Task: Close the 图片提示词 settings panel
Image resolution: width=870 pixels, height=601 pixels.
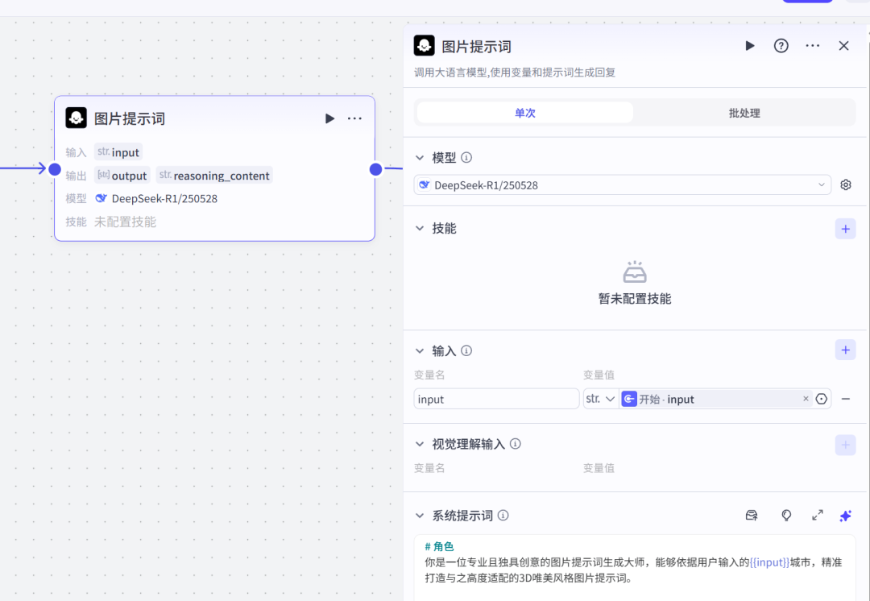Action: point(843,45)
